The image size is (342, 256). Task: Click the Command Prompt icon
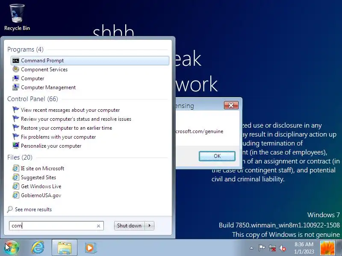(16, 61)
